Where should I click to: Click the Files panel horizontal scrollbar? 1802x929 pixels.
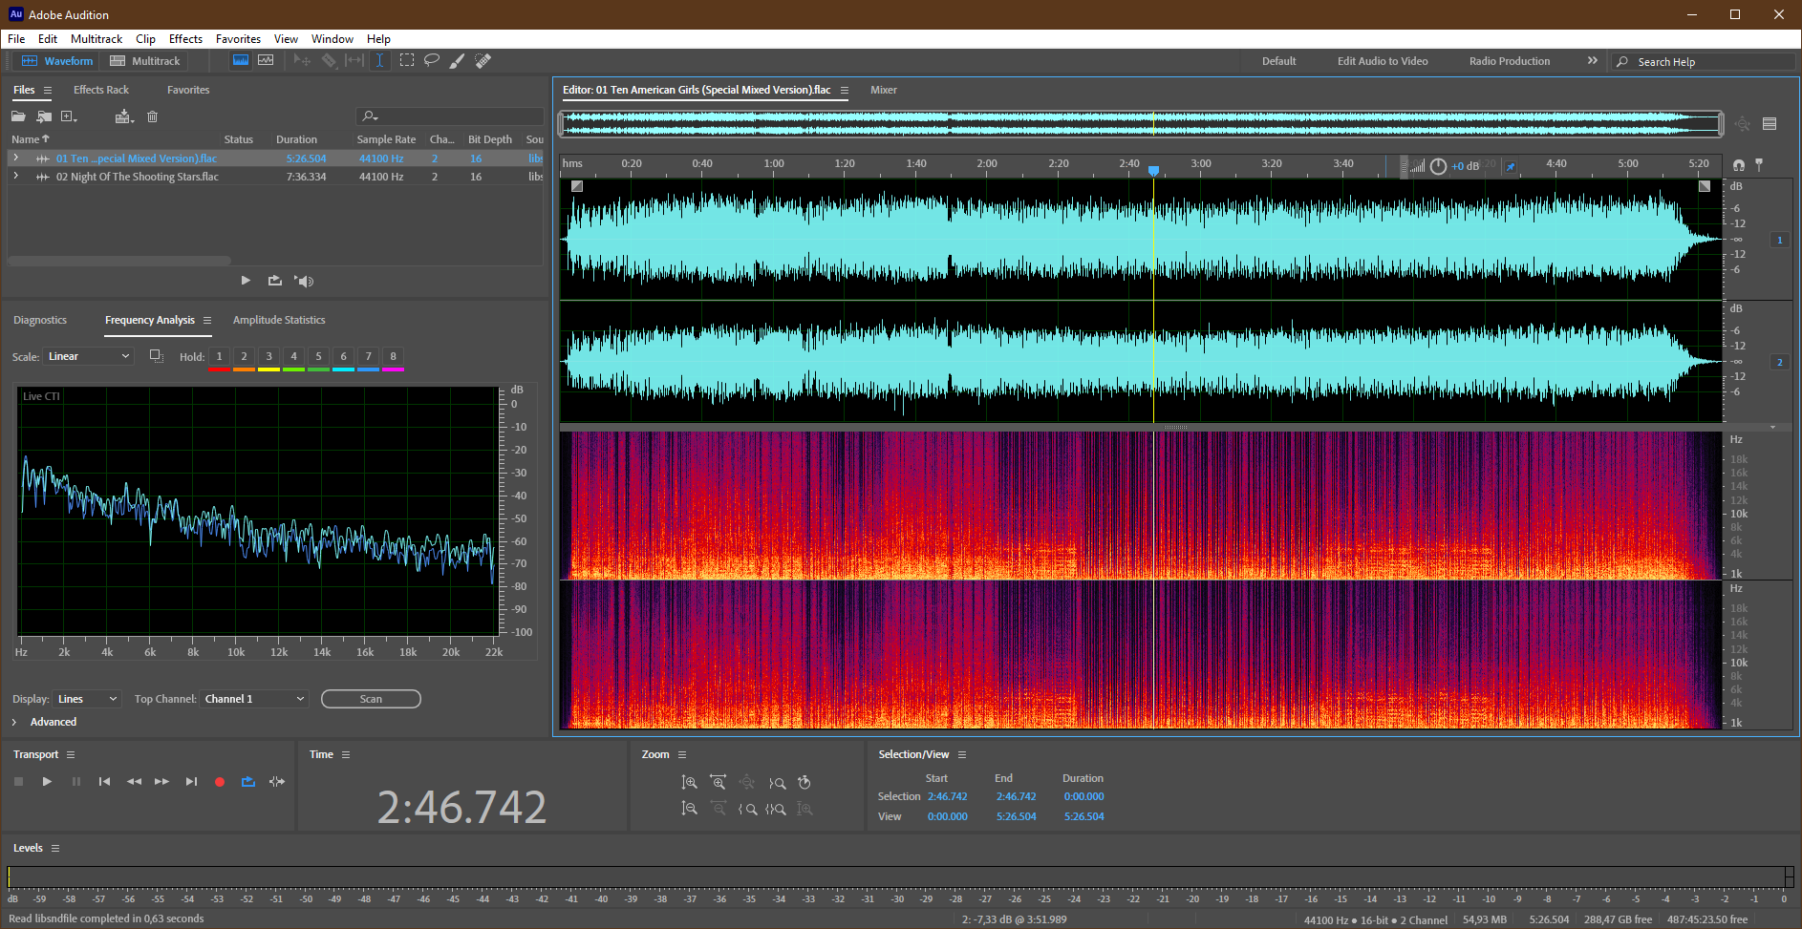click(x=119, y=260)
